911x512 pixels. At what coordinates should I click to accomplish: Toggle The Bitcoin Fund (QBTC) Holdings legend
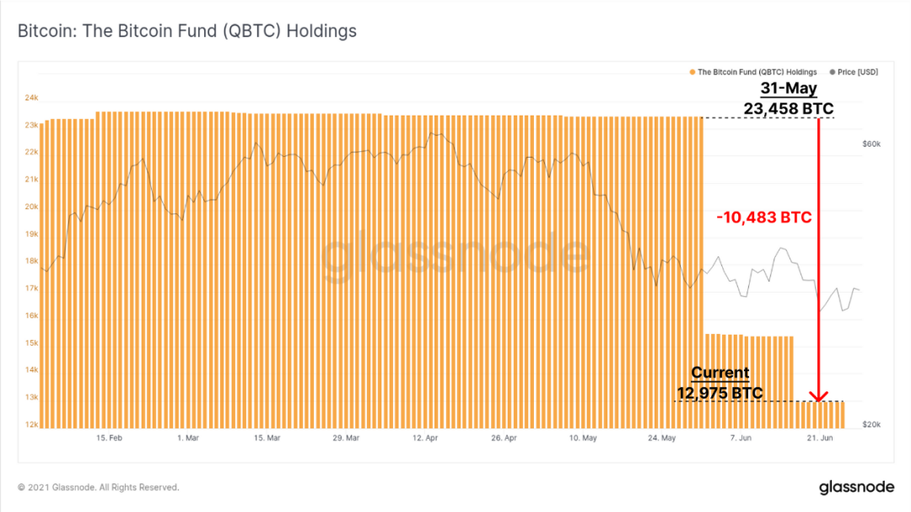click(x=753, y=72)
